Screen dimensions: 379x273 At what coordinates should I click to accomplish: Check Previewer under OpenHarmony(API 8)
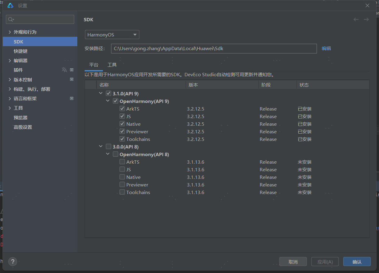click(x=122, y=184)
